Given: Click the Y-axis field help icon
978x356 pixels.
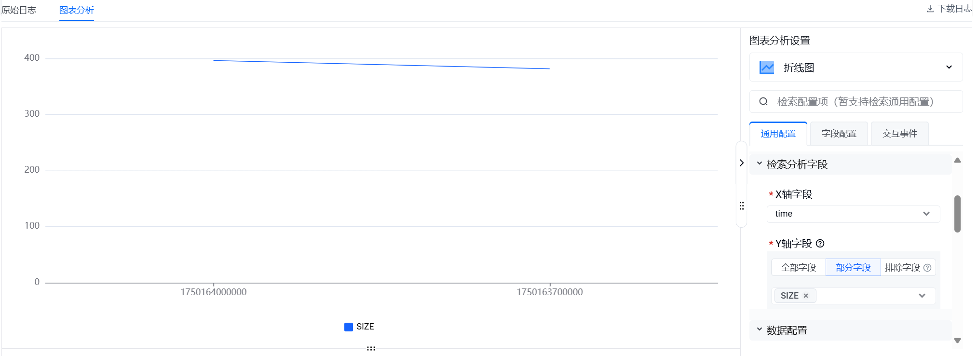Looking at the screenshot, I should (820, 244).
